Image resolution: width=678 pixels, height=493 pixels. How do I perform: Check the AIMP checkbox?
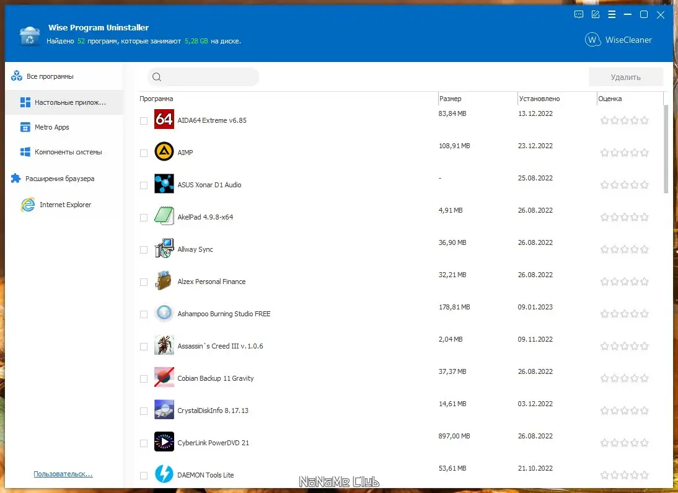[x=144, y=153]
